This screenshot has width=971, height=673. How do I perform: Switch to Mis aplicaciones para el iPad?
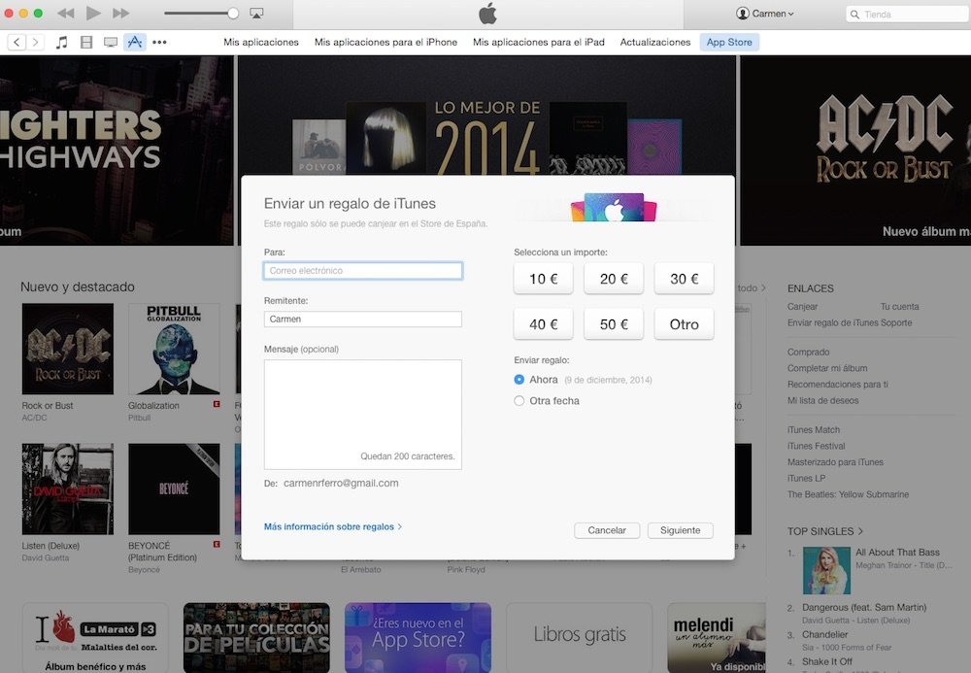pos(539,42)
